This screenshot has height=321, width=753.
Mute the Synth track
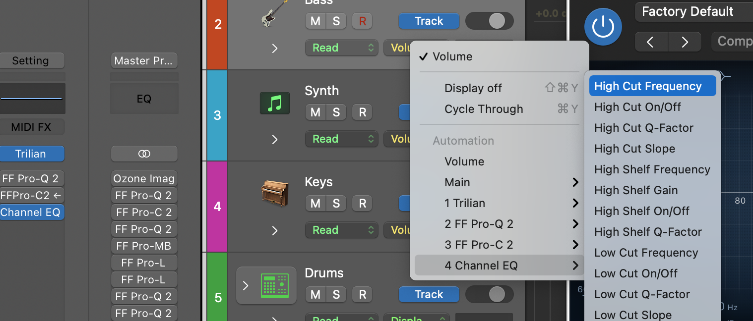tap(315, 112)
